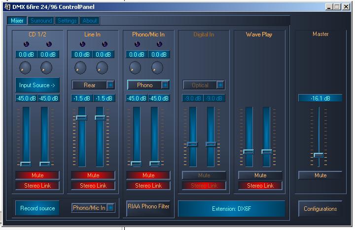Click the Master -16.1 dB level field
Viewport: 355px width, 230px height.
[x=320, y=98]
